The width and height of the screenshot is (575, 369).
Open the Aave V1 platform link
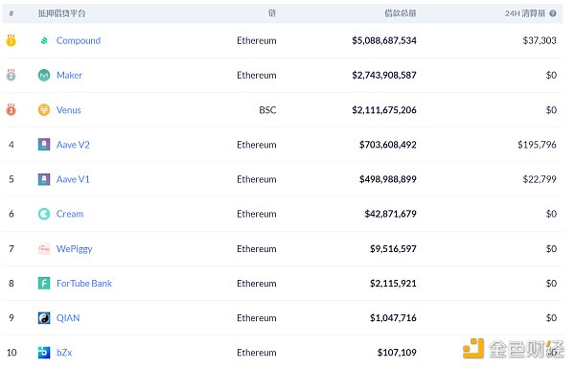click(73, 179)
